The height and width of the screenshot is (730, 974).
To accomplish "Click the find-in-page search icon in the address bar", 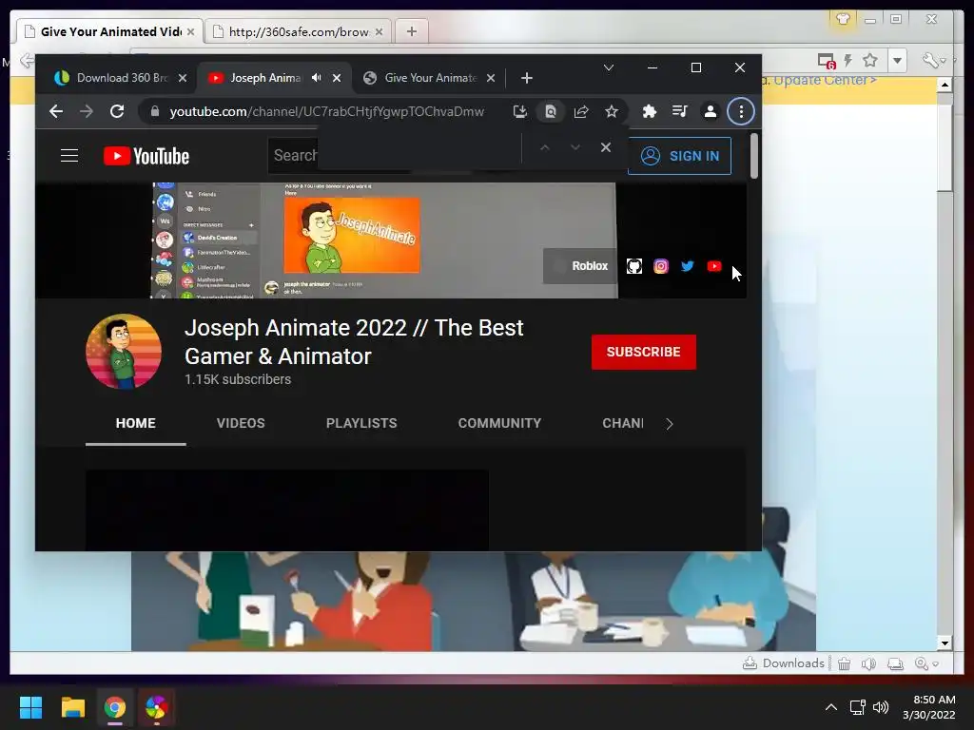I will coord(551,112).
